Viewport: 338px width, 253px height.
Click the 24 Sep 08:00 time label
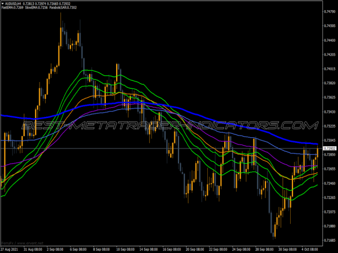[x=241, y=250]
